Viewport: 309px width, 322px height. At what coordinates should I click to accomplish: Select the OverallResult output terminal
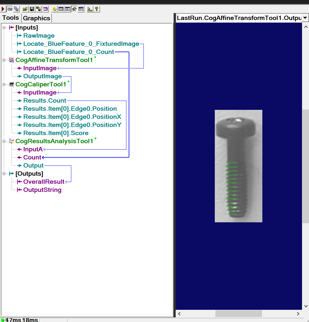44,182
